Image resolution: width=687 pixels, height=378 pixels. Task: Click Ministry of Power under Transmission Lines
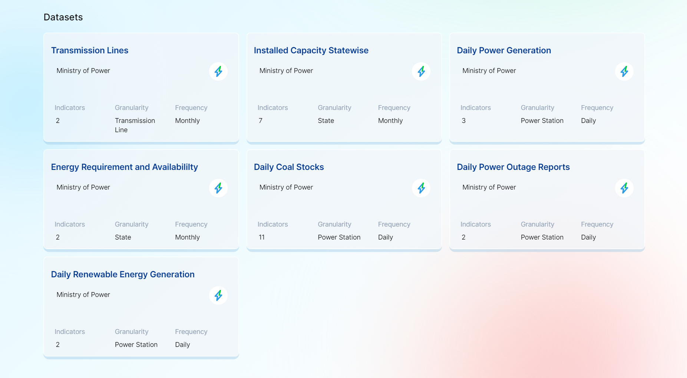(83, 71)
